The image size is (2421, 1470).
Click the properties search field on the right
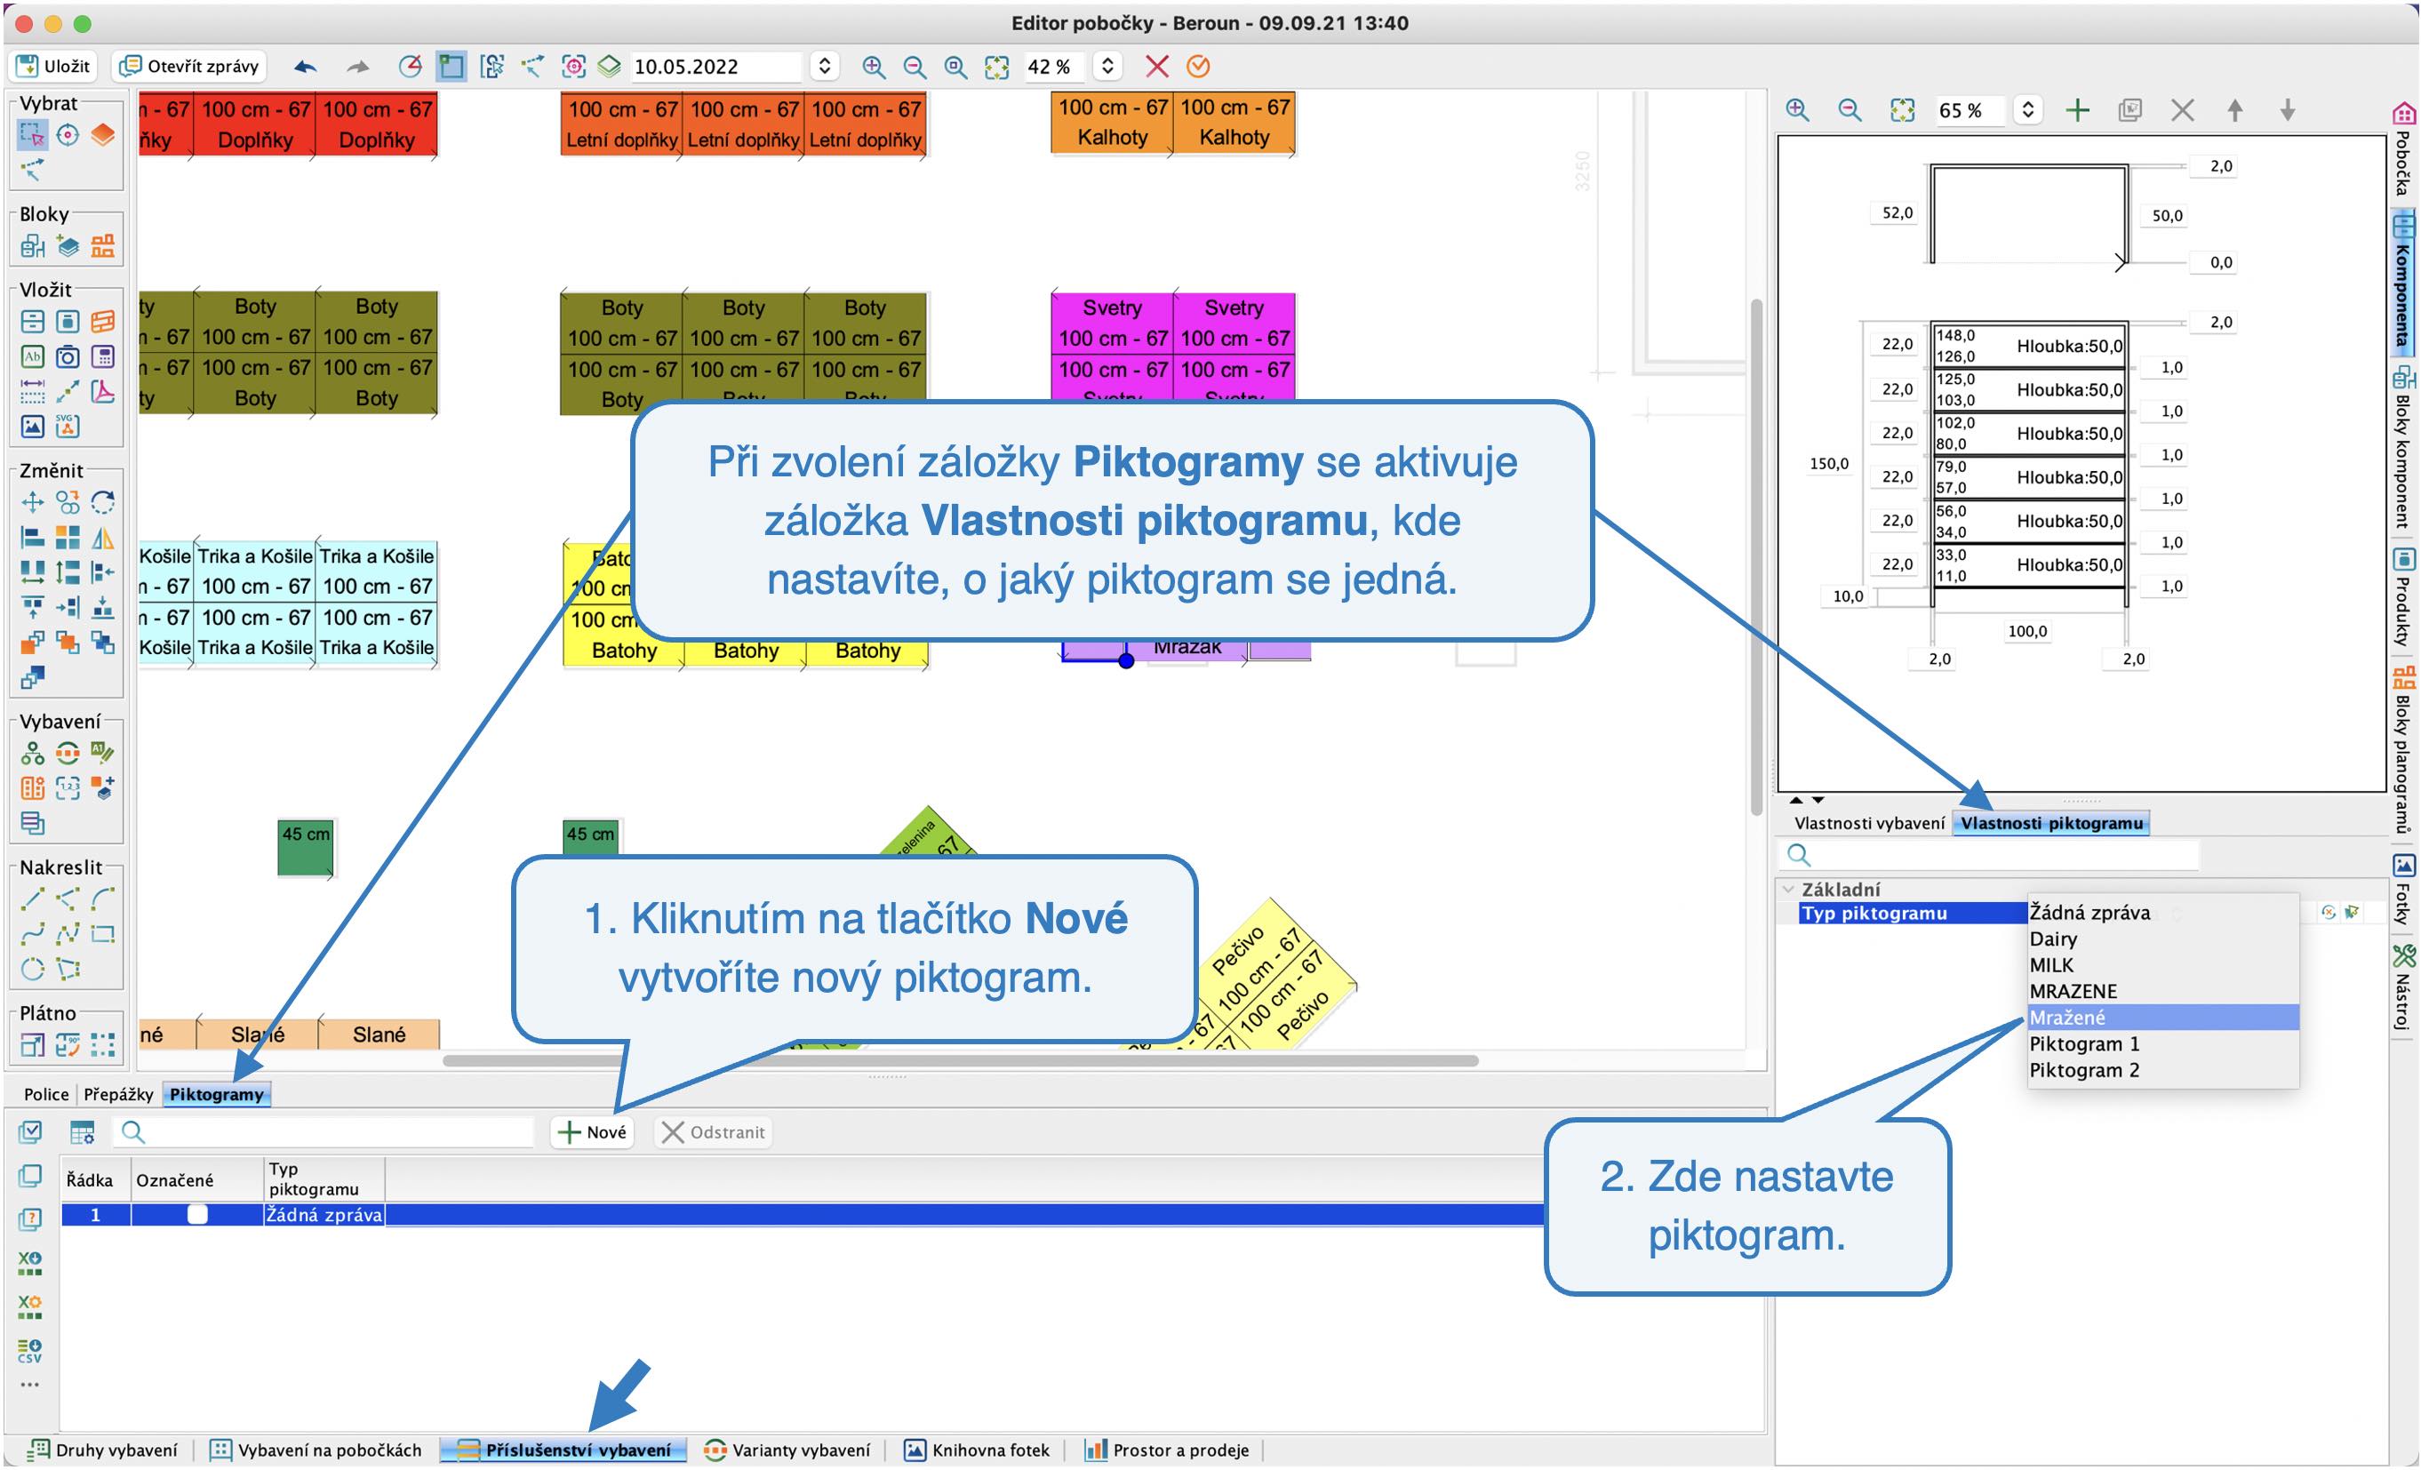(x=1990, y=855)
